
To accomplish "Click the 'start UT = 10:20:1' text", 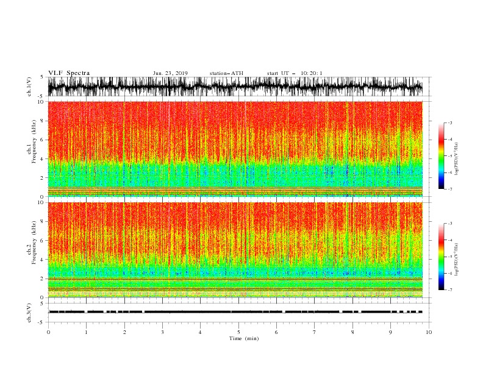I will pos(295,73).
